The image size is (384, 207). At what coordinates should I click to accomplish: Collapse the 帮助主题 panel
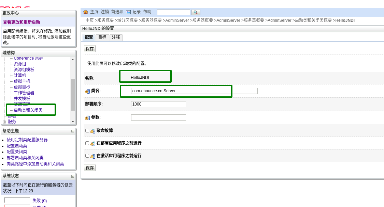coord(73,131)
